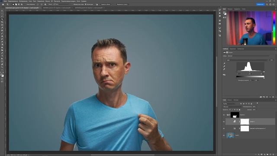Select the Frame tool

click(x=2, y=25)
